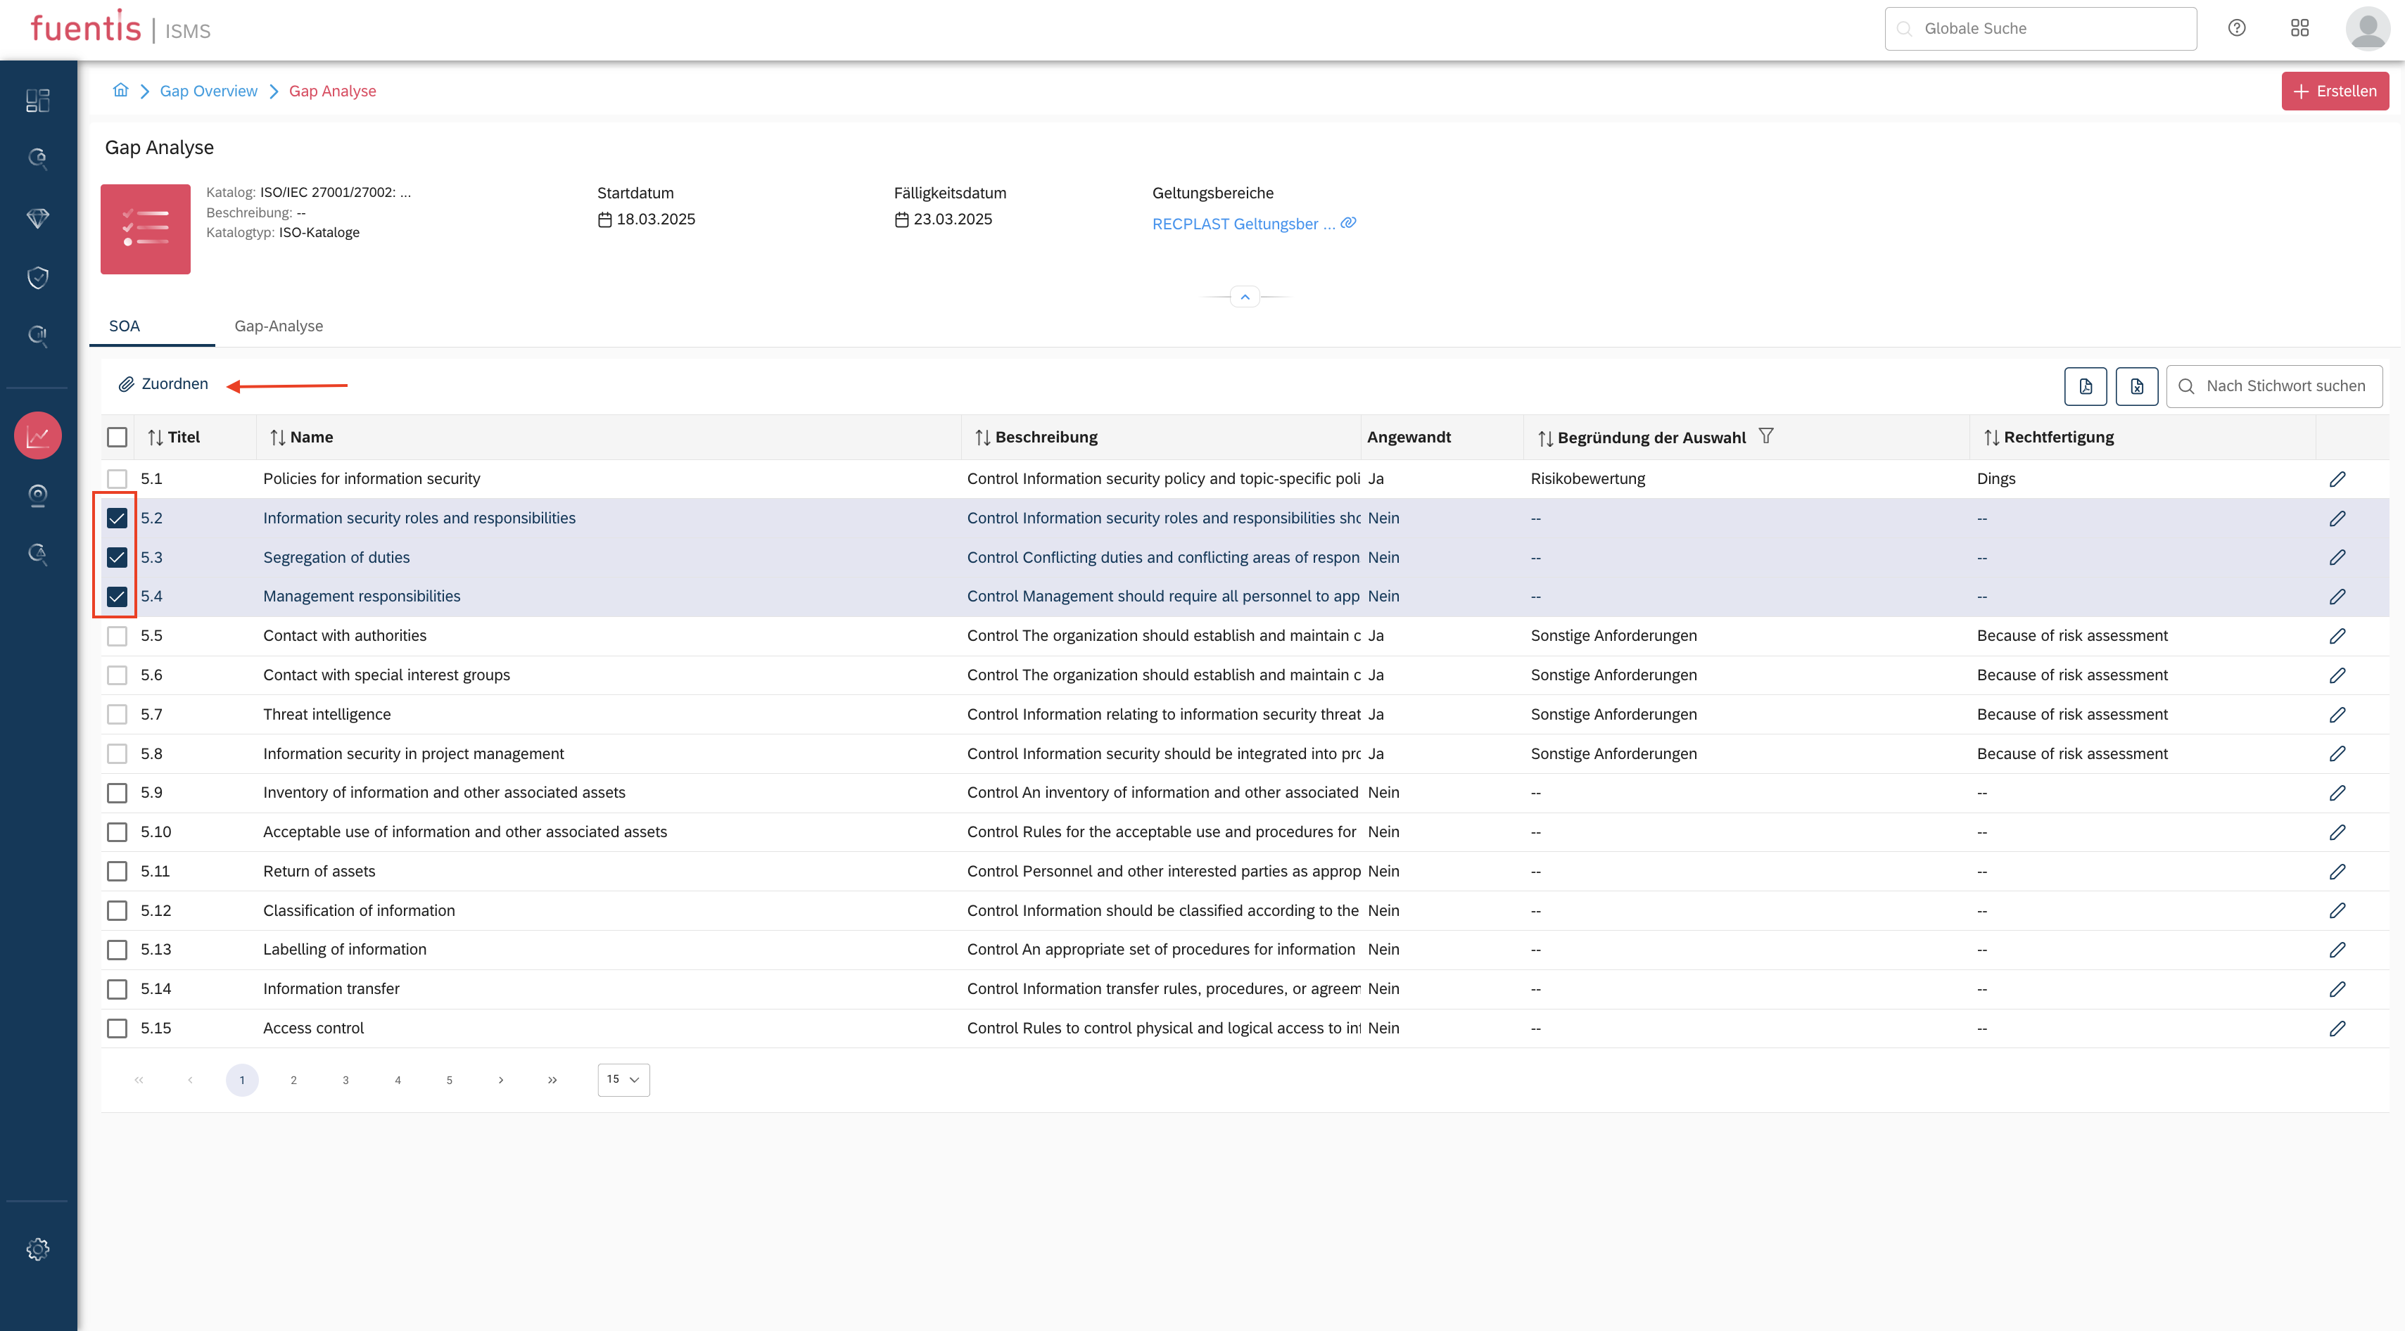Open the page size dropdown showing 15
2405x1331 pixels.
point(623,1079)
